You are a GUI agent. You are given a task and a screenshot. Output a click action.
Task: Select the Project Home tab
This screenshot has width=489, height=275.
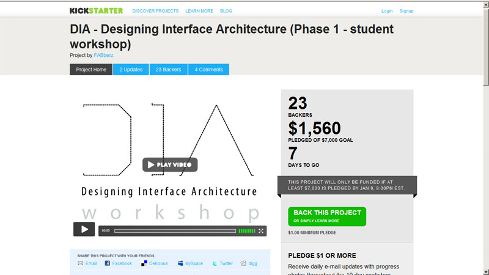(x=91, y=70)
